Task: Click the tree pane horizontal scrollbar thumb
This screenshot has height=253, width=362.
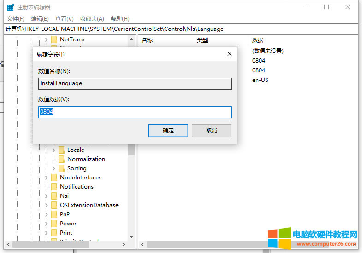Action: 51,244
